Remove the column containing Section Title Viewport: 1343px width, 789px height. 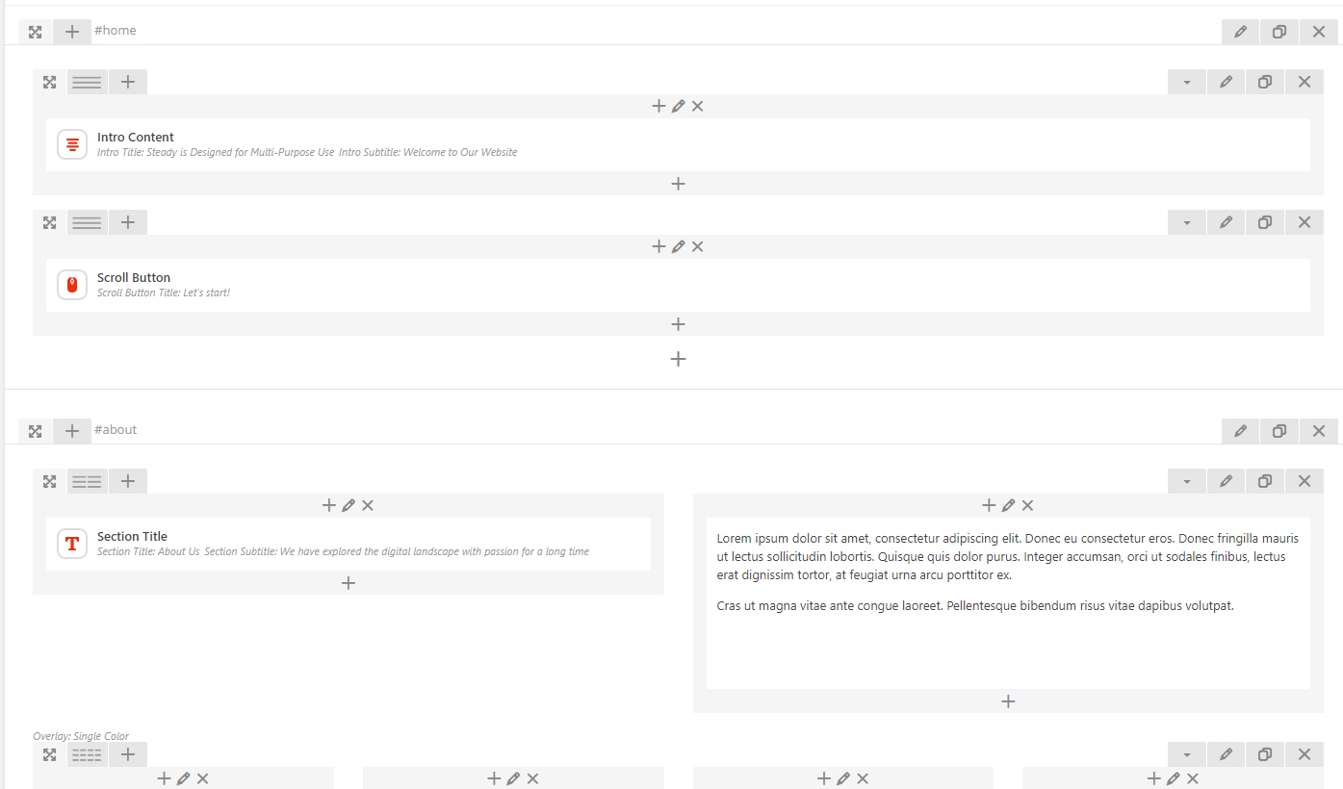[368, 506]
